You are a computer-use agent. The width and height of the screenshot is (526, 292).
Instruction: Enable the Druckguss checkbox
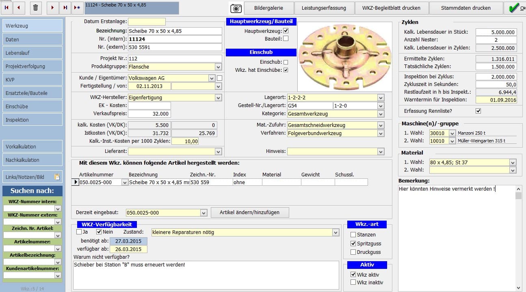coord(353,252)
